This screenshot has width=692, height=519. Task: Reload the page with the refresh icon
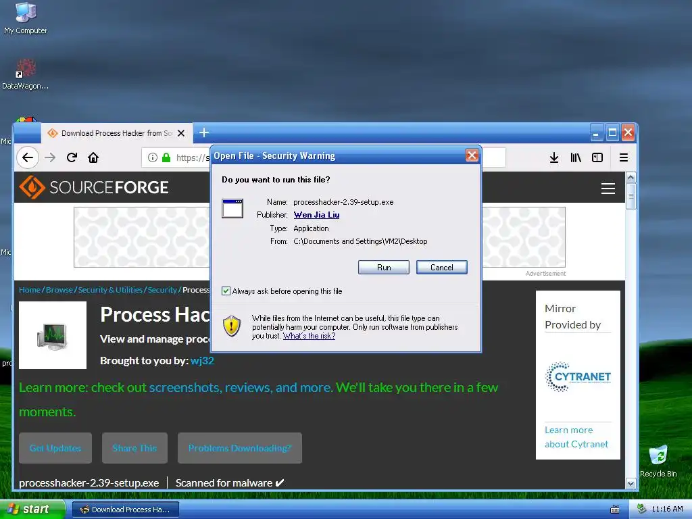72,157
